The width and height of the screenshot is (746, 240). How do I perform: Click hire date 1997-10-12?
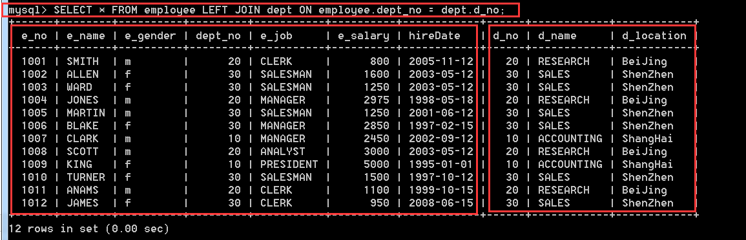click(x=441, y=177)
